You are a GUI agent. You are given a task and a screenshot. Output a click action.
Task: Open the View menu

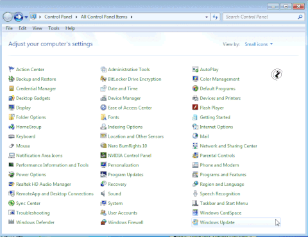(x=37, y=28)
